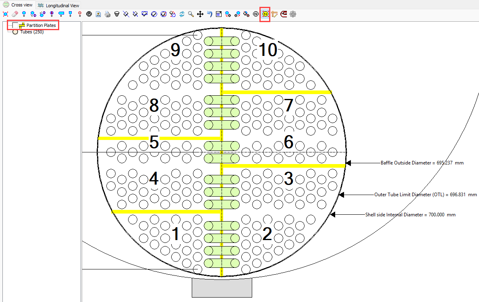Click pass number 7 in tube layout
479x302 pixels.
[x=289, y=105]
